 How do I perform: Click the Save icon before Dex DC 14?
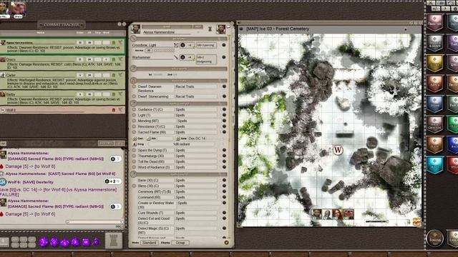click(178, 138)
